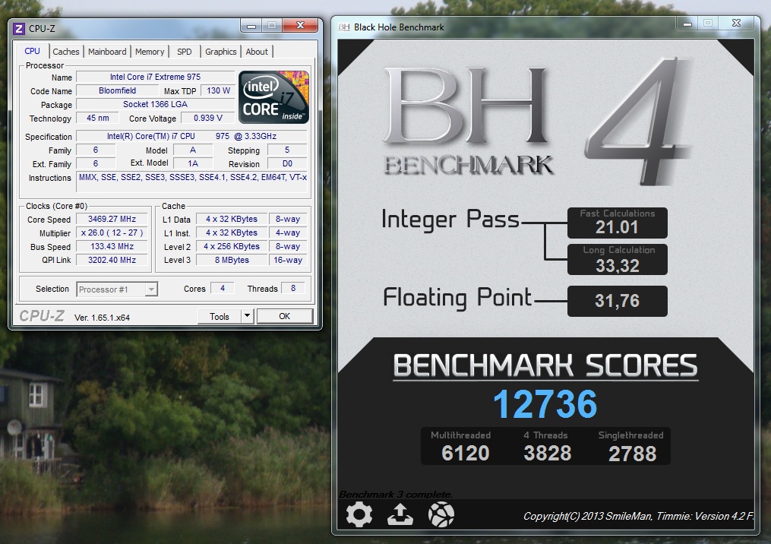Image resolution: width=771 pixels, height=544 pixels.
Task: Click the Floating Point score '31,76'
Action: pyautogui.click(x=617, y=301)
